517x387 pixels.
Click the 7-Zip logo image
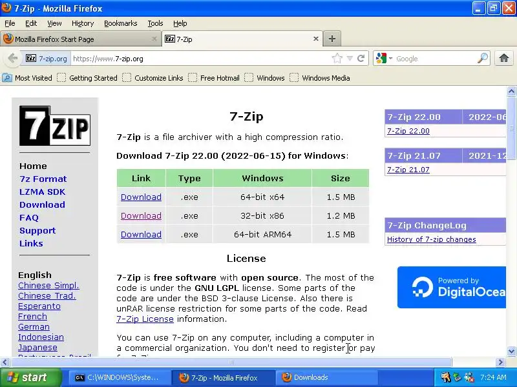[55, 126]
